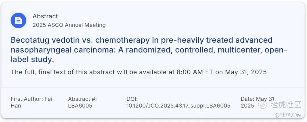Screen dimensions: 307x122
Task: Click the blue document abstract icon
Action: (x=18, y=20)
